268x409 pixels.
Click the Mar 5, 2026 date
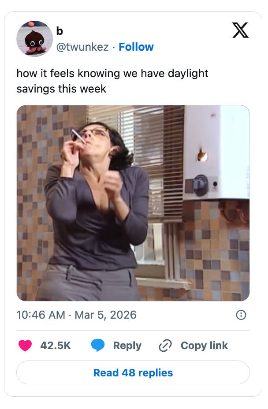coord(105,315)
